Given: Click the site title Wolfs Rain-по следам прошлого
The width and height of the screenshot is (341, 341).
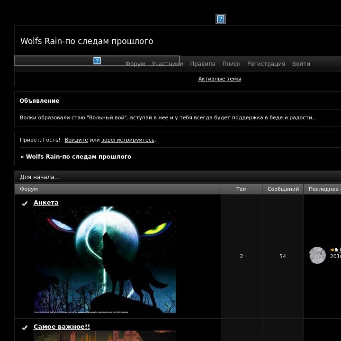Looking at the screenshot, I should tap(87, 41).
